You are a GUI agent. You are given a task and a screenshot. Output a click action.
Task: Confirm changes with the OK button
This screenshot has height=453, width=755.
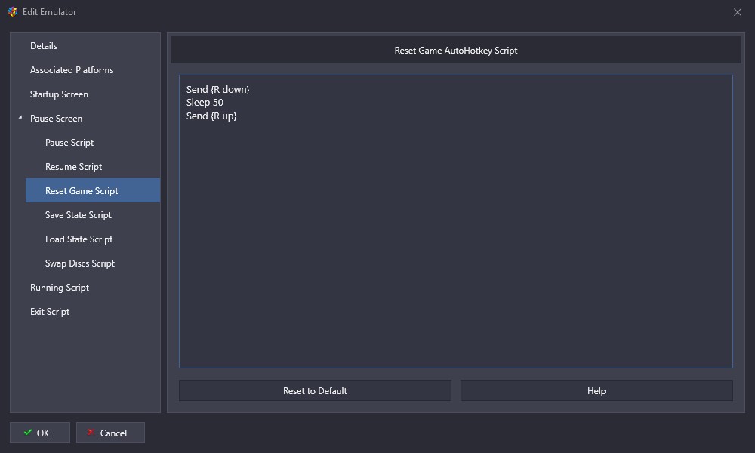coord(40,433)
